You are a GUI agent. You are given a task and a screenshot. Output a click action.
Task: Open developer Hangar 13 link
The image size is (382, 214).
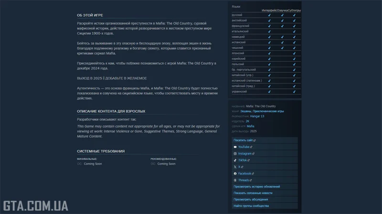click(257, 116)
